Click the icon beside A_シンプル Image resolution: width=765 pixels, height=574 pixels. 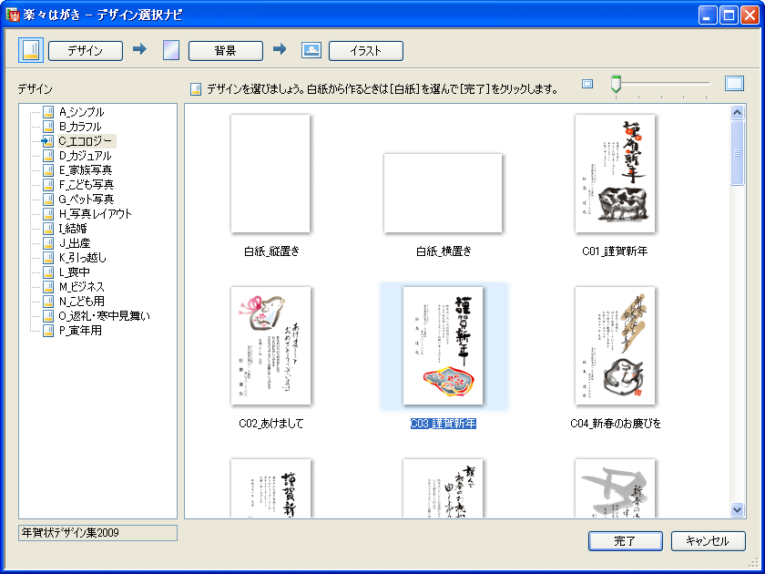[48, 112]
